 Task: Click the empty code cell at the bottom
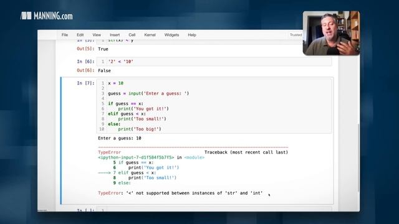pos(214,209)
